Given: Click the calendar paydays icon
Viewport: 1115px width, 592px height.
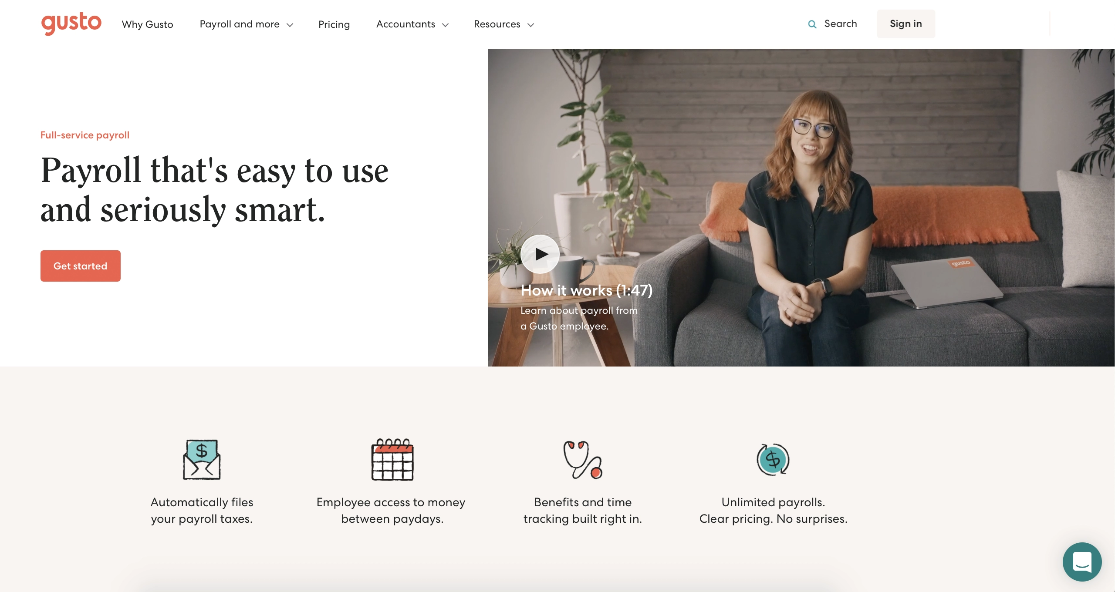Looking at the screenshot, I should coord(392,460).
